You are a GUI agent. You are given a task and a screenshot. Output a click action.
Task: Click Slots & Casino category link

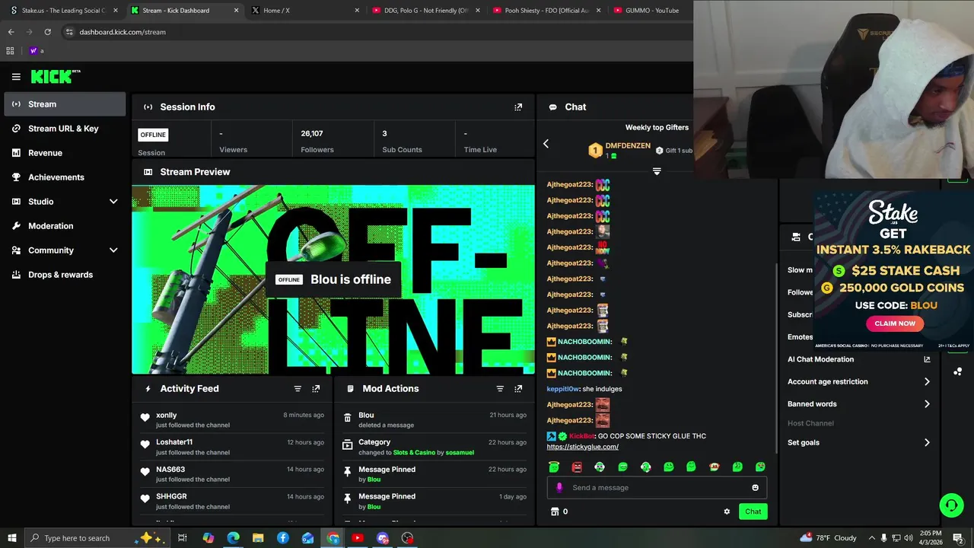(x=414, y=453)
